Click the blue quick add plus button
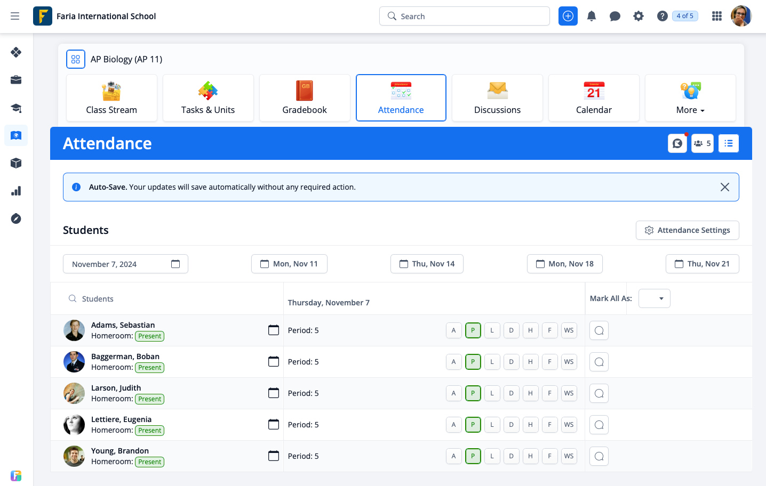The height and width of the screenshot is (486, 766). [x=568, y=16]
